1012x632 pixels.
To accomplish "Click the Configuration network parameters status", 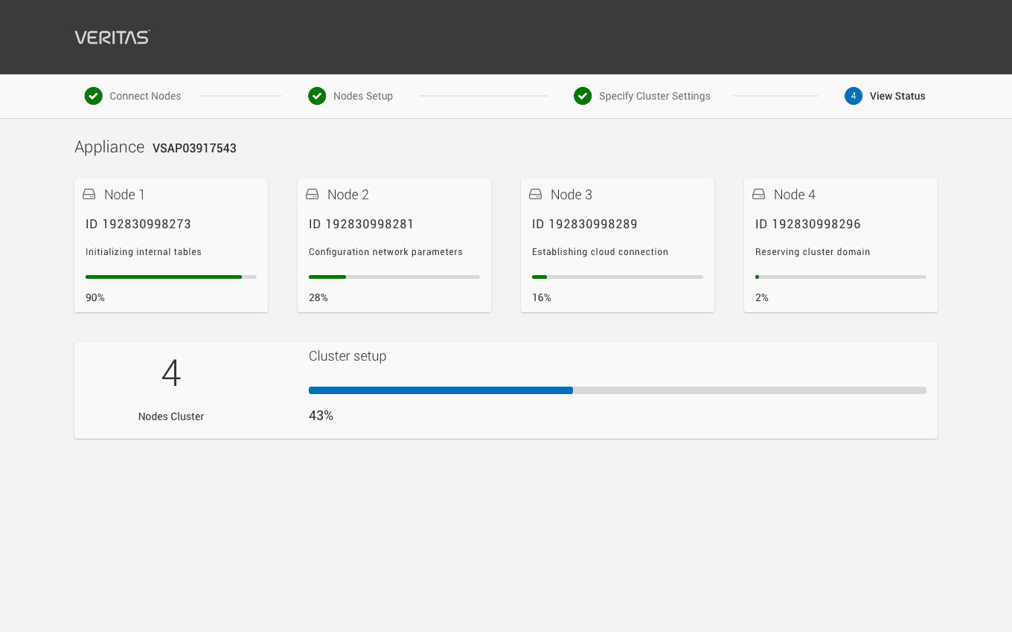I will [385, 252].
